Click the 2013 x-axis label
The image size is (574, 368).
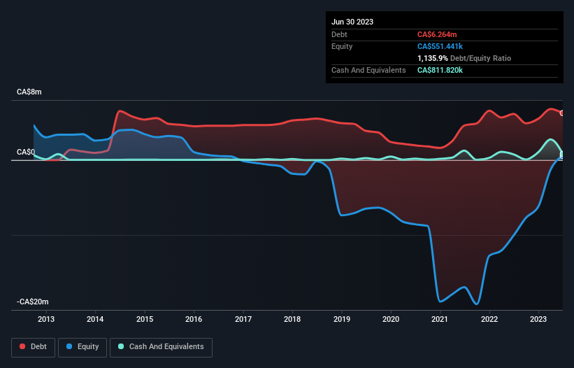click(46, 319)
